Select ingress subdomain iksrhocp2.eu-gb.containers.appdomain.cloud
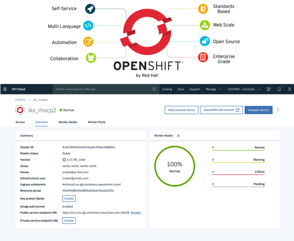 (91, 184)
